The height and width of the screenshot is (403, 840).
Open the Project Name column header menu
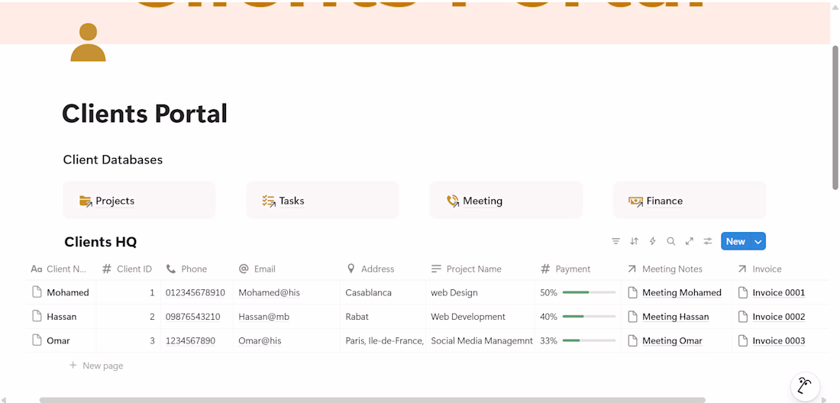(480, 269)
